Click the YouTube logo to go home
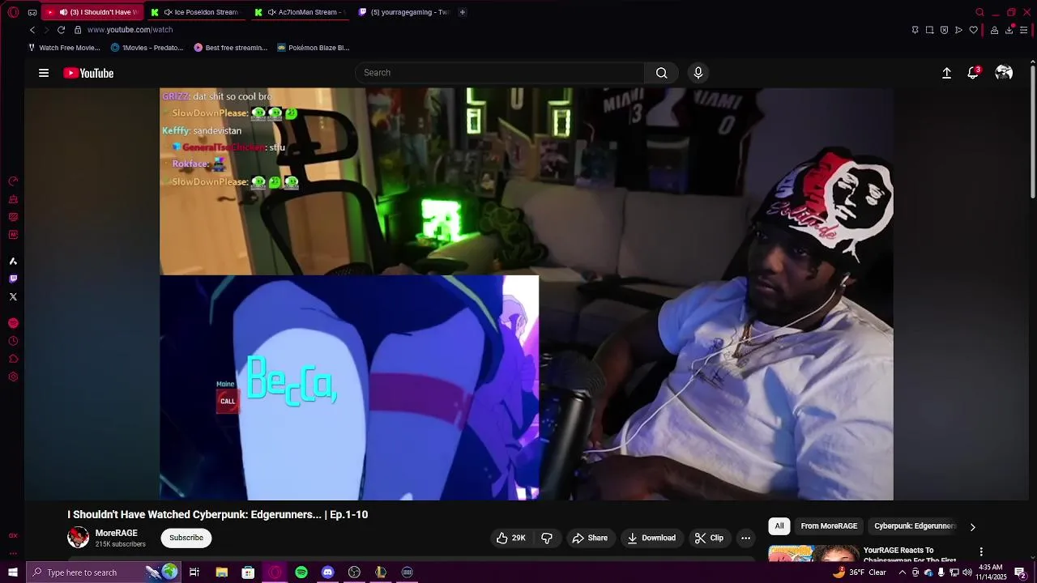Image resolution: width=1037 pixels, height=583 pixels. pos(88,73)
